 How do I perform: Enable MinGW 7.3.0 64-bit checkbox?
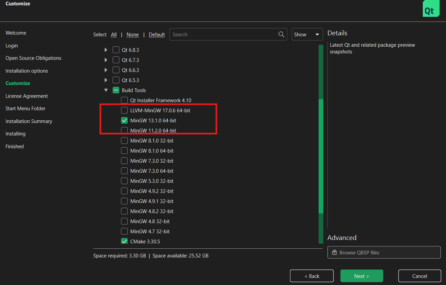[124, 171]
